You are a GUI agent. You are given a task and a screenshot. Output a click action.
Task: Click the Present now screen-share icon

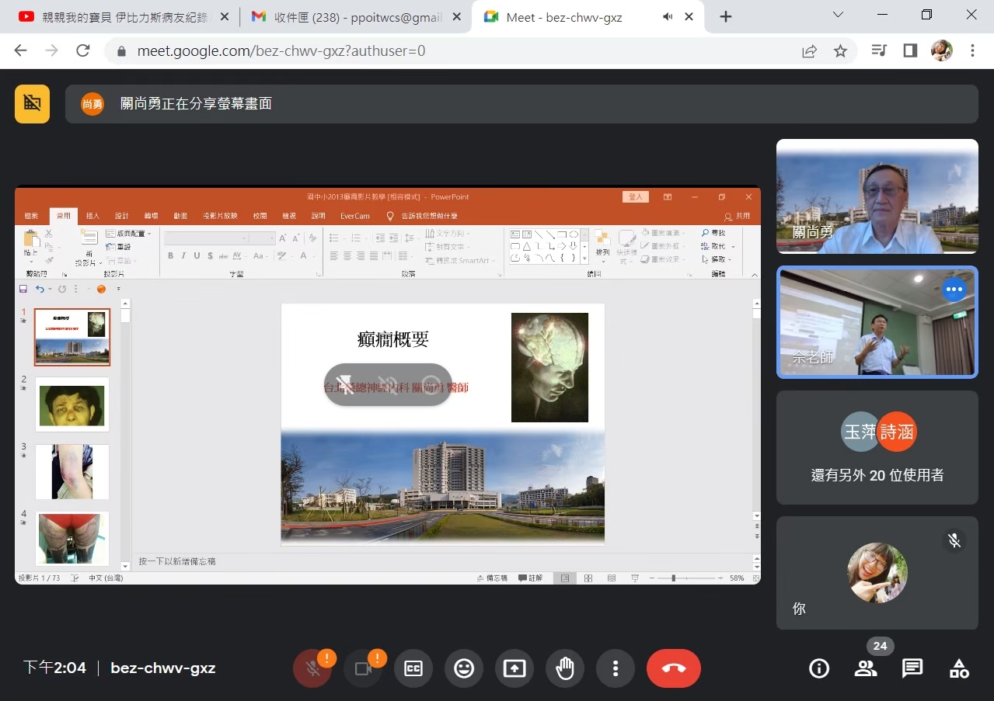click(x=514, y=668)
